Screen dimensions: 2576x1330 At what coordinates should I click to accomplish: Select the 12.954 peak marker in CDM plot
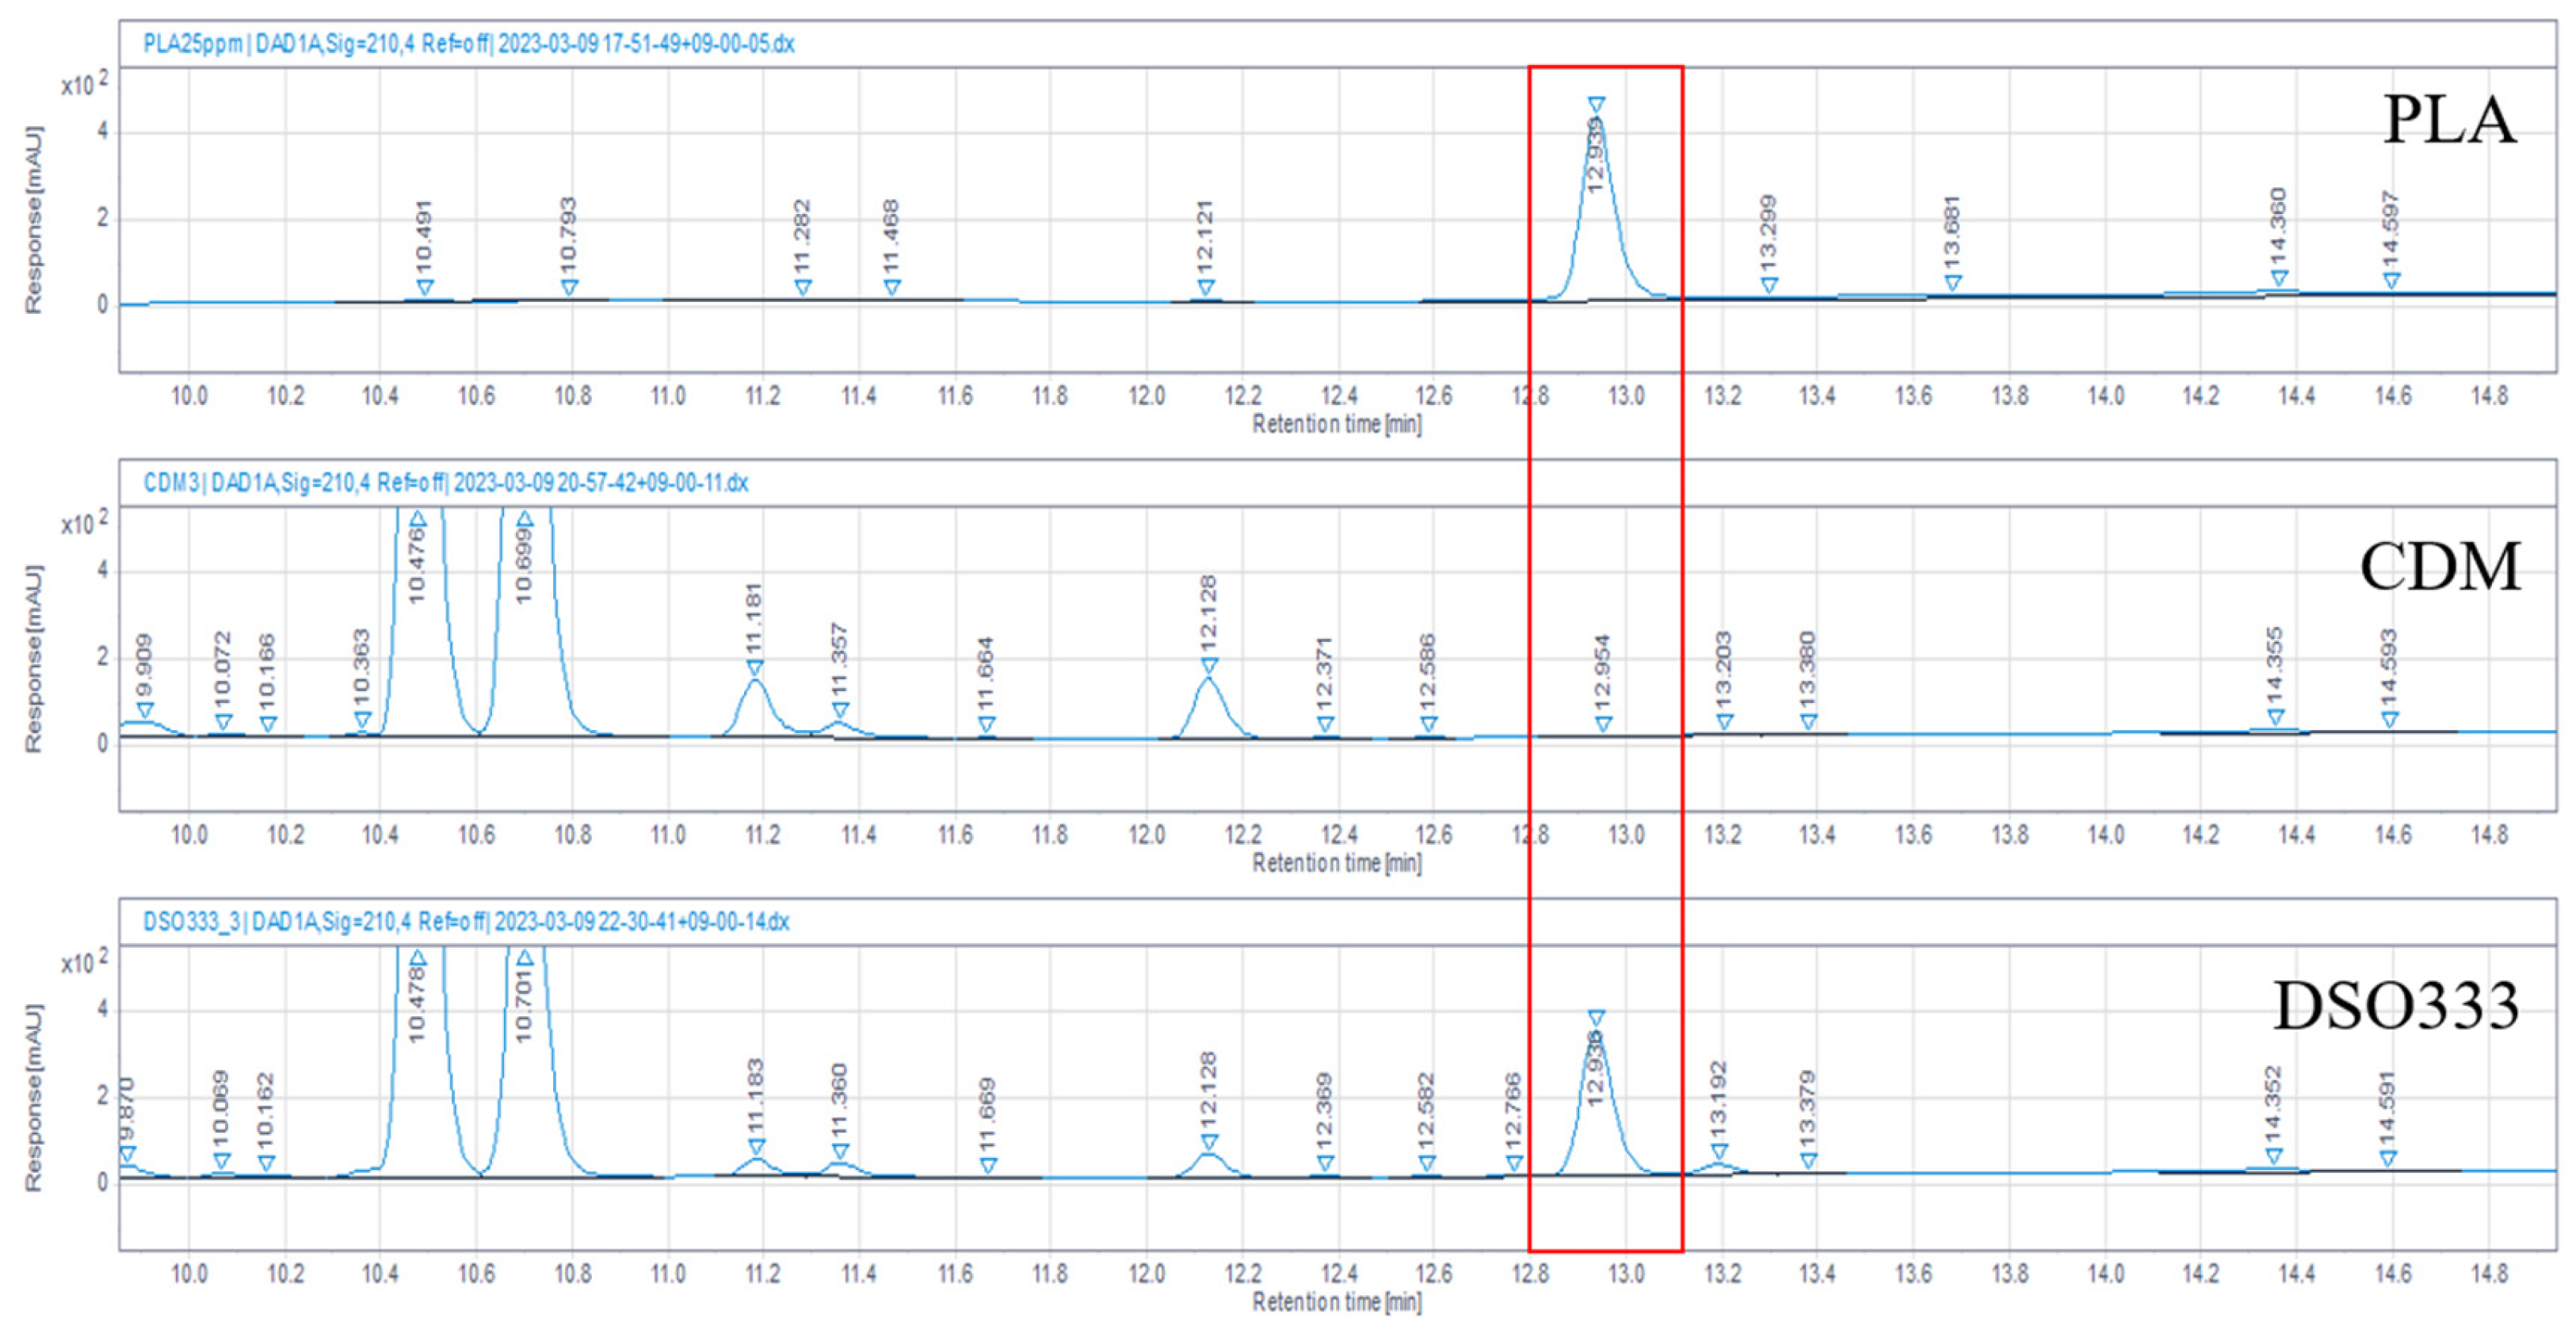point(1603,724)
